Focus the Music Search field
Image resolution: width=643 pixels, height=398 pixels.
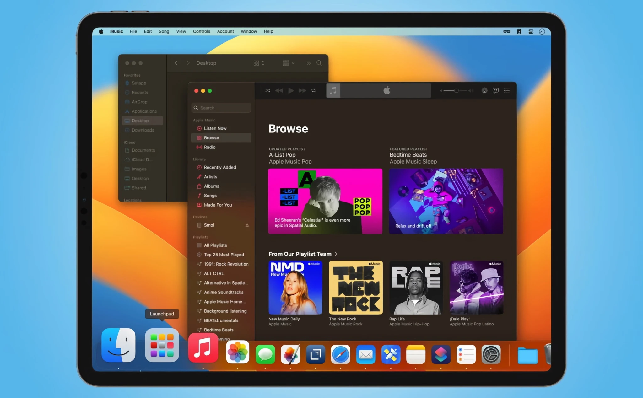click(x=221, y=108)
